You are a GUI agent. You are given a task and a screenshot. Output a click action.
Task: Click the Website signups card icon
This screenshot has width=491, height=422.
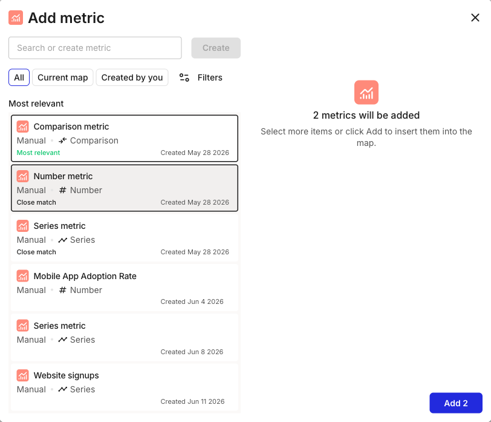22,375
